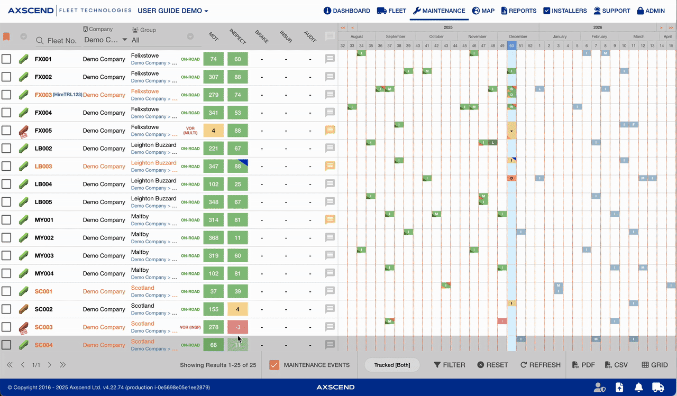The width and height of the screenshot is (677, 396).
Task: Go to the Reports menu
Action: click(518, 11)
